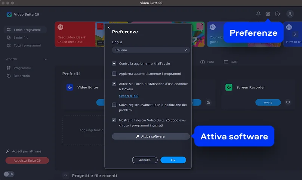Uncheck Autorizzo l'invio di statistiche anonime

pyautogui.click(x=114, y=84)
